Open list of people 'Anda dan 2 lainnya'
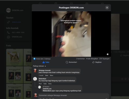Screen dimensions: 129x99 point(43,59)
